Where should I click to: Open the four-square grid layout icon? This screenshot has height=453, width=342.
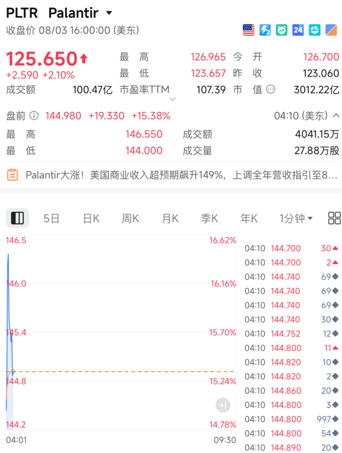(334, 218)
